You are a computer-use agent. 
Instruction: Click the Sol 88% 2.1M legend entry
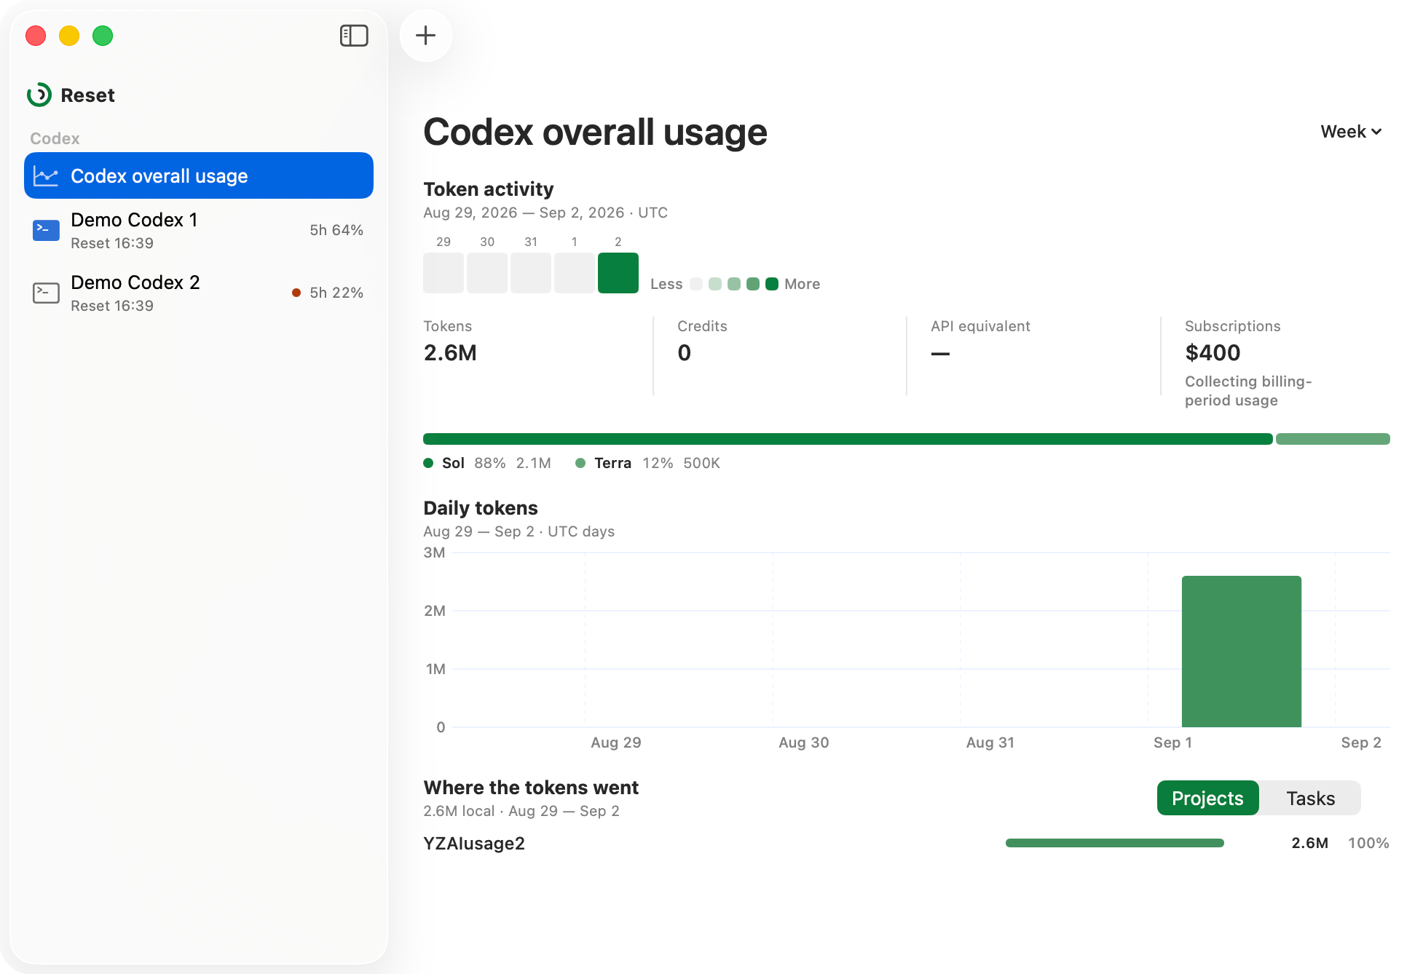(487, 463)
